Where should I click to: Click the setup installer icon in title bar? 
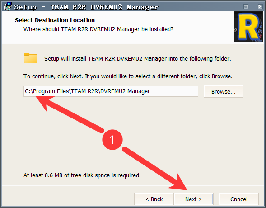pyautogui.click(x=8, y=6)
